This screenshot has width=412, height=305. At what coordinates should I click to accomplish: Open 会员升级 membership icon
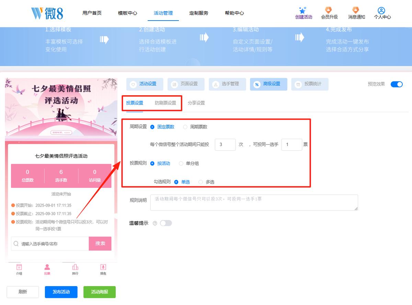tap(329, 10)
